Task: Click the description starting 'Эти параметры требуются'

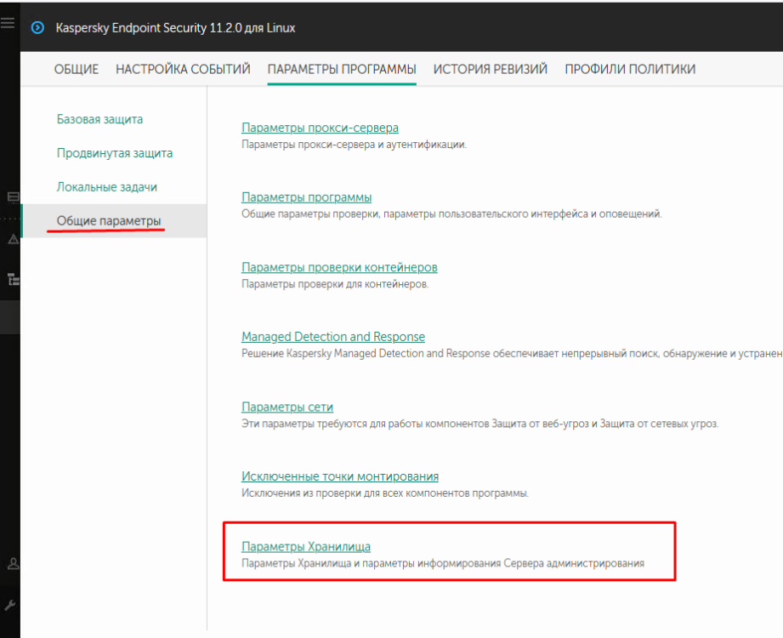Action: tap(479, 424)
